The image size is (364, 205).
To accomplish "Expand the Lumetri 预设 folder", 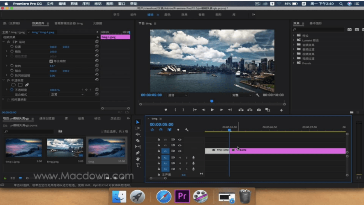I will (294, 41).
